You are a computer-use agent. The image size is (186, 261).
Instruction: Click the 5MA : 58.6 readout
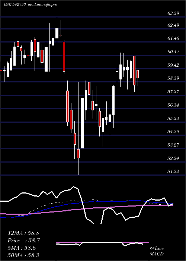click(22, 248)
